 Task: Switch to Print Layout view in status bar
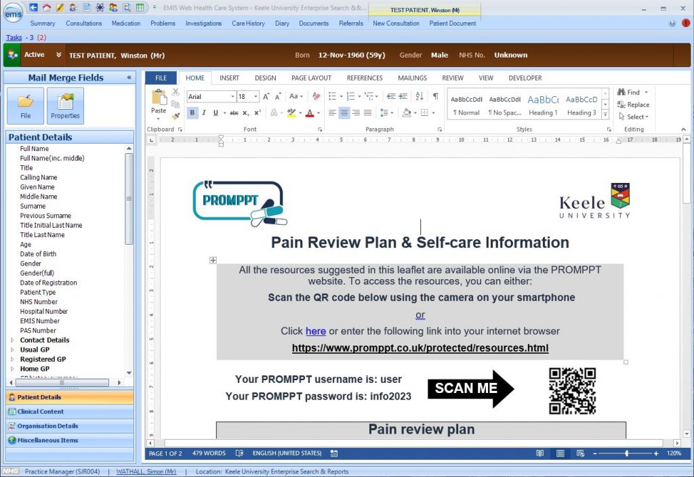click(560, 453)
